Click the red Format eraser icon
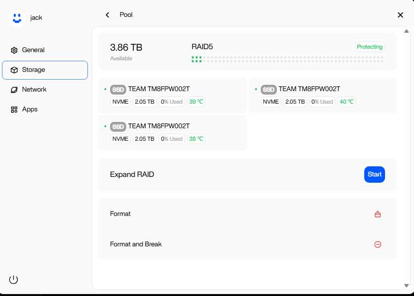The height and width of the screenshot is (296, 414). (378, 214)
